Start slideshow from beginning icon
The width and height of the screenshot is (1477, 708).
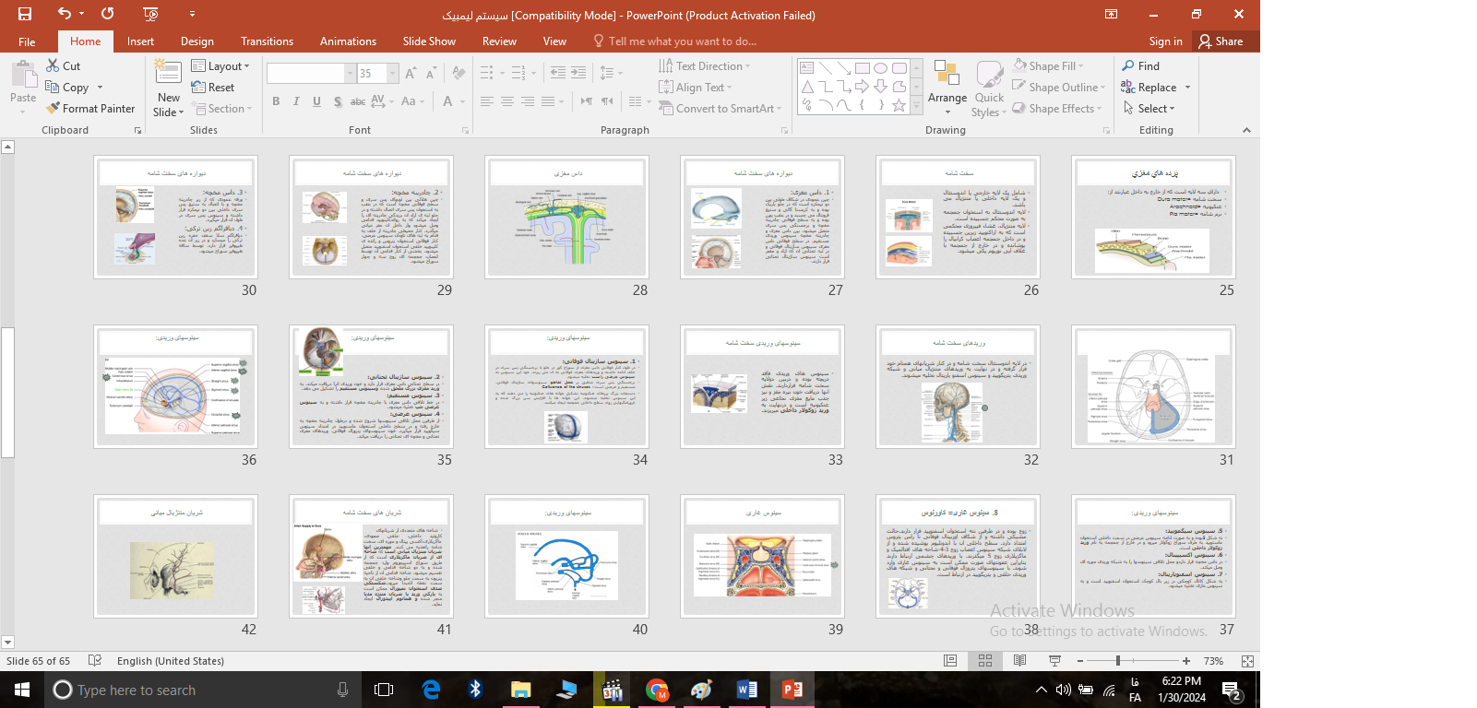coord(151,14)
